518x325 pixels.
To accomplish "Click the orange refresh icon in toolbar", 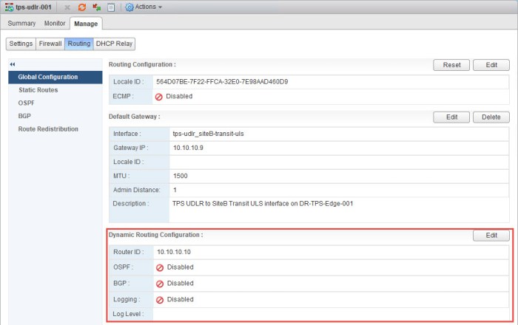I will tap(82, 7).
